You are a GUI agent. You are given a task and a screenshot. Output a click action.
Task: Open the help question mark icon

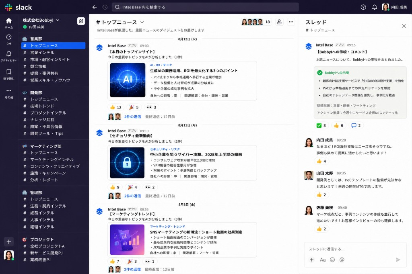click(x=363, y=7)
